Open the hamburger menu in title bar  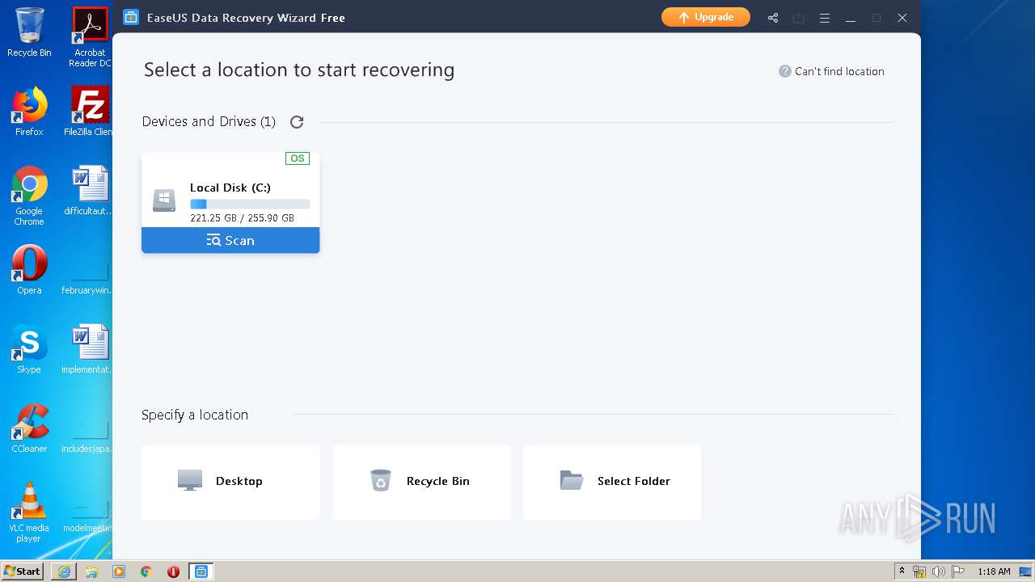pyautogui.click(x=825, y=18)
